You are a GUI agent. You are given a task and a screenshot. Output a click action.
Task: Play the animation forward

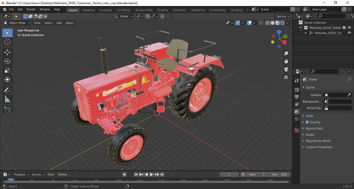coord(151,174)
